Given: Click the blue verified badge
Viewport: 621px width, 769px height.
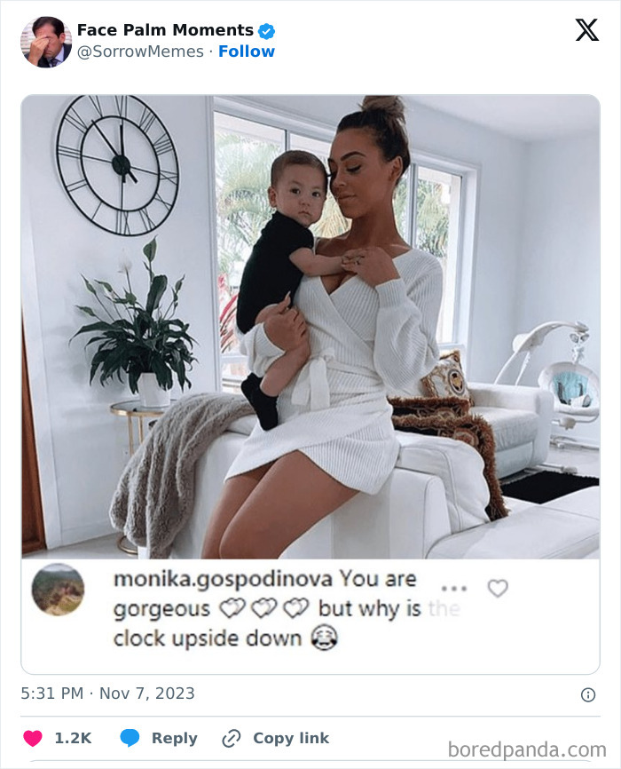Looking at the screenshot, I should click(x=266, y=31).
